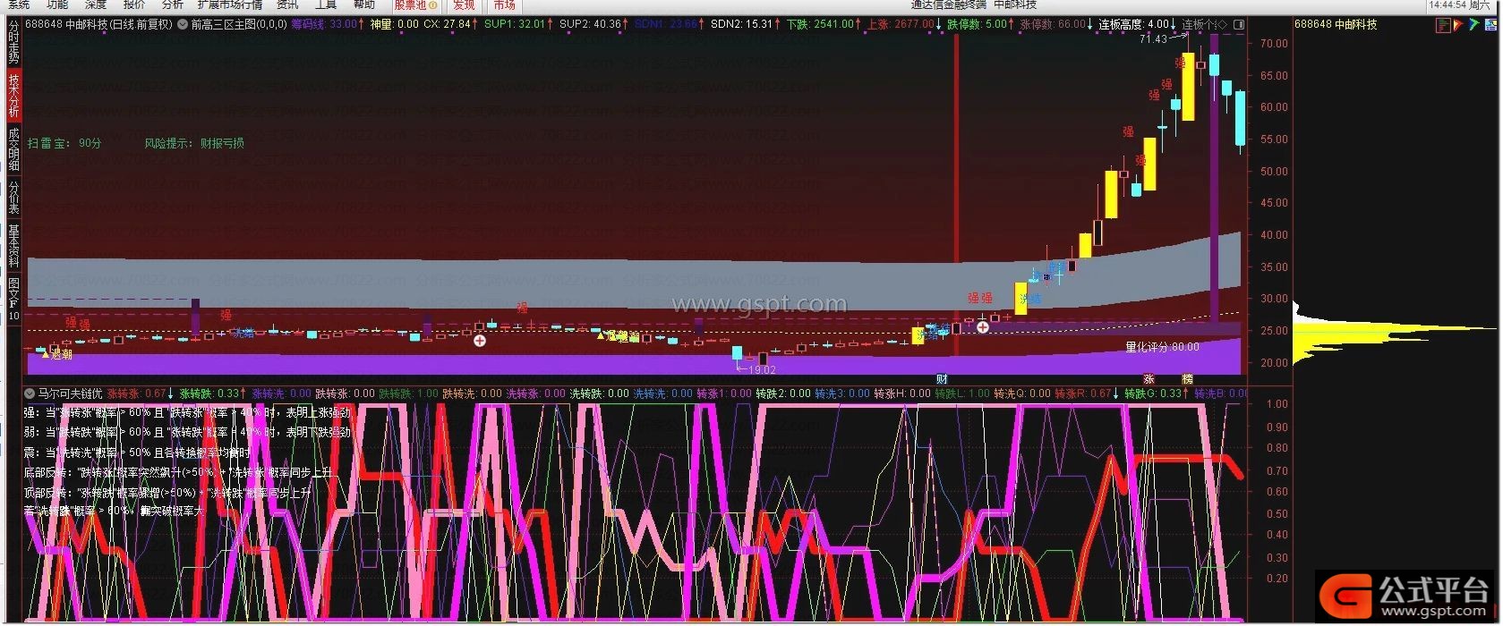
Task: Click the 连板高度: 4.00 indicator value
Action: [1134, 24]
